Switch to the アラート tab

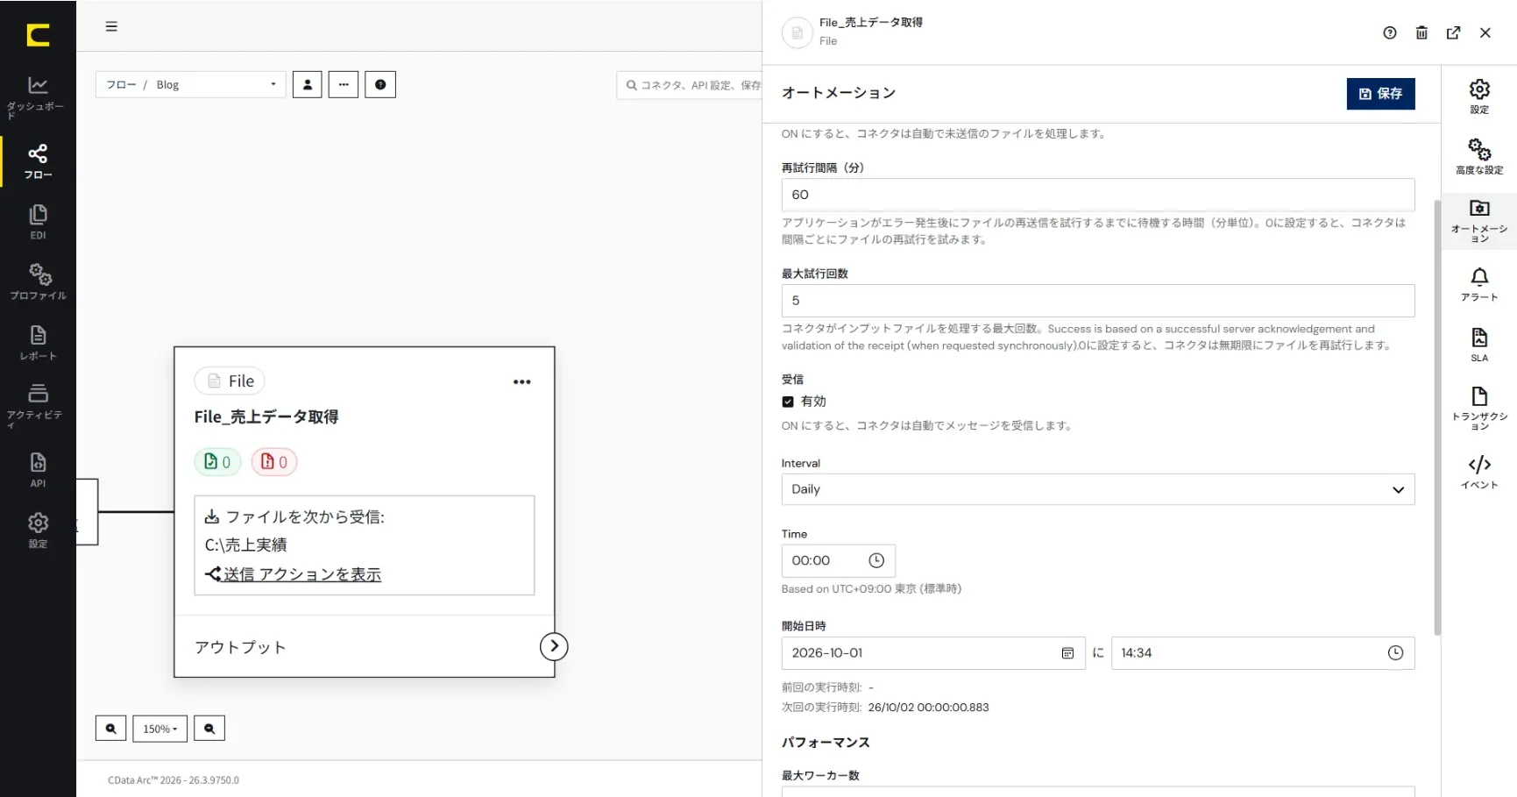click(x=1479, y=284)
